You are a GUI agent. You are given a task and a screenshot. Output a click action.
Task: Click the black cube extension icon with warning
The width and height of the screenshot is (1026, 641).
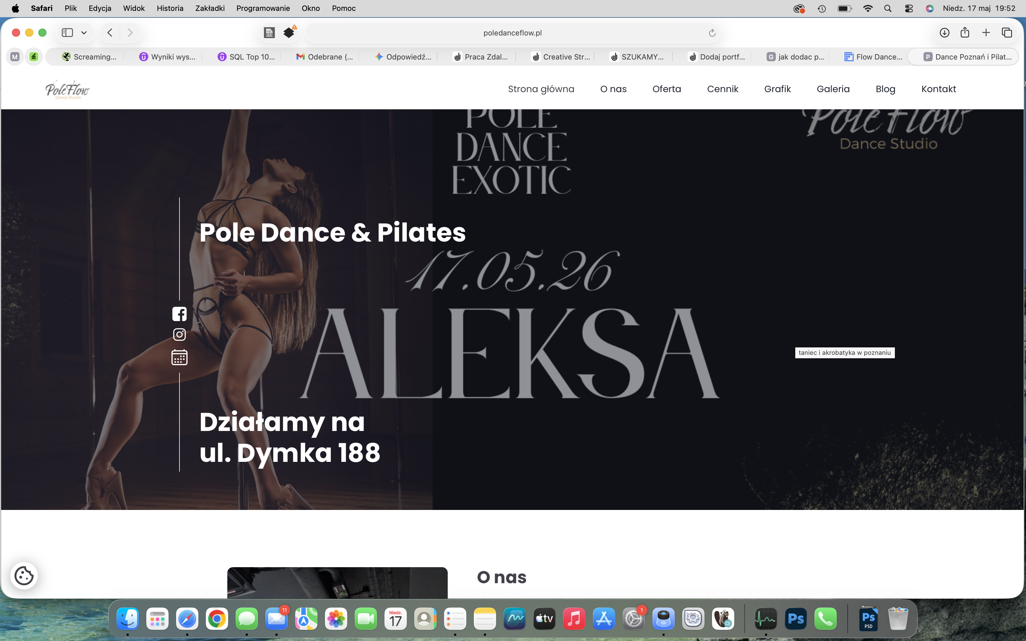click(290, 32)
